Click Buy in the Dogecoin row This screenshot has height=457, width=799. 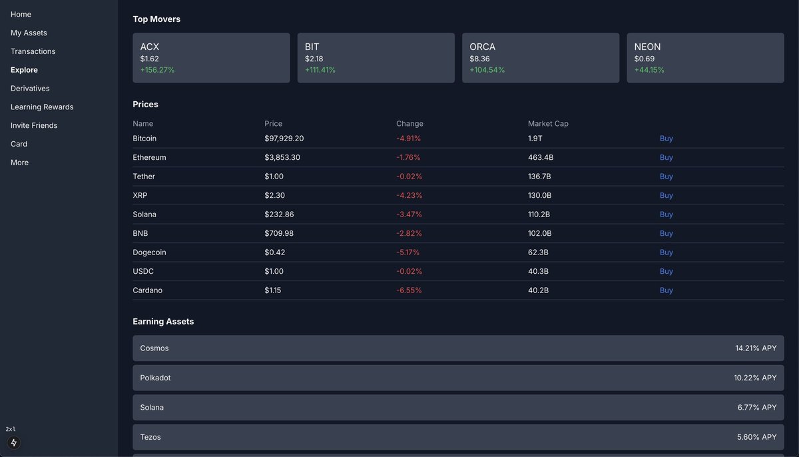click(666, 252)
